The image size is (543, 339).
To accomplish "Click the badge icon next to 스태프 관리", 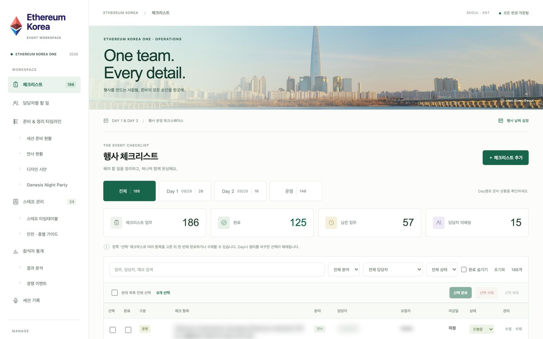I will pyautogui.click(x=16, y=202).
